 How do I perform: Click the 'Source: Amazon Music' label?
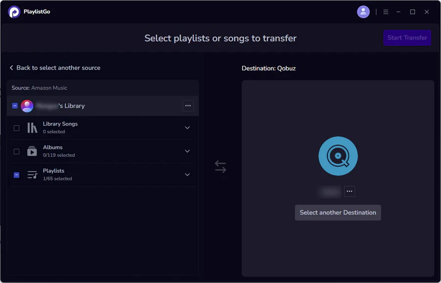(39, 88)
